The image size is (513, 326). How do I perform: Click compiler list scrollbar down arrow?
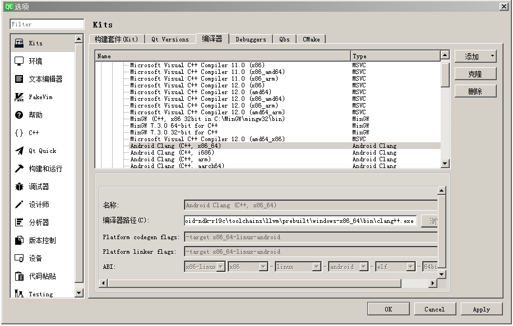point(445,164)
